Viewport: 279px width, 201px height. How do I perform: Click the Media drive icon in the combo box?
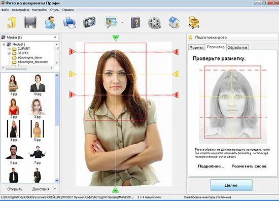pos(4,38)
